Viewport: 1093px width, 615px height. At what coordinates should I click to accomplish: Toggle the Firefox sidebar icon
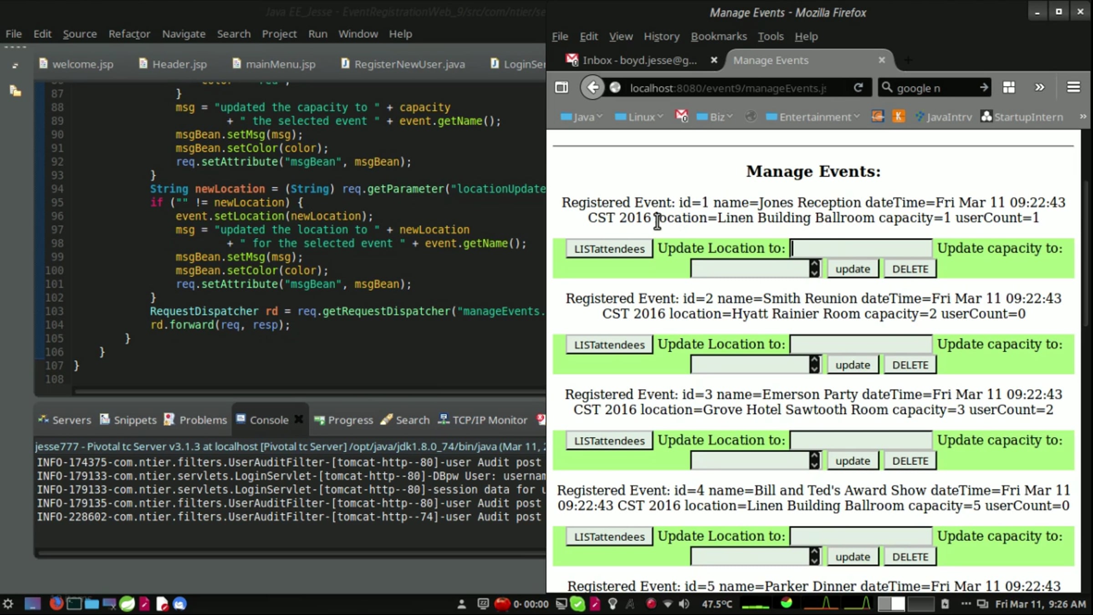(x=562, y=87)
